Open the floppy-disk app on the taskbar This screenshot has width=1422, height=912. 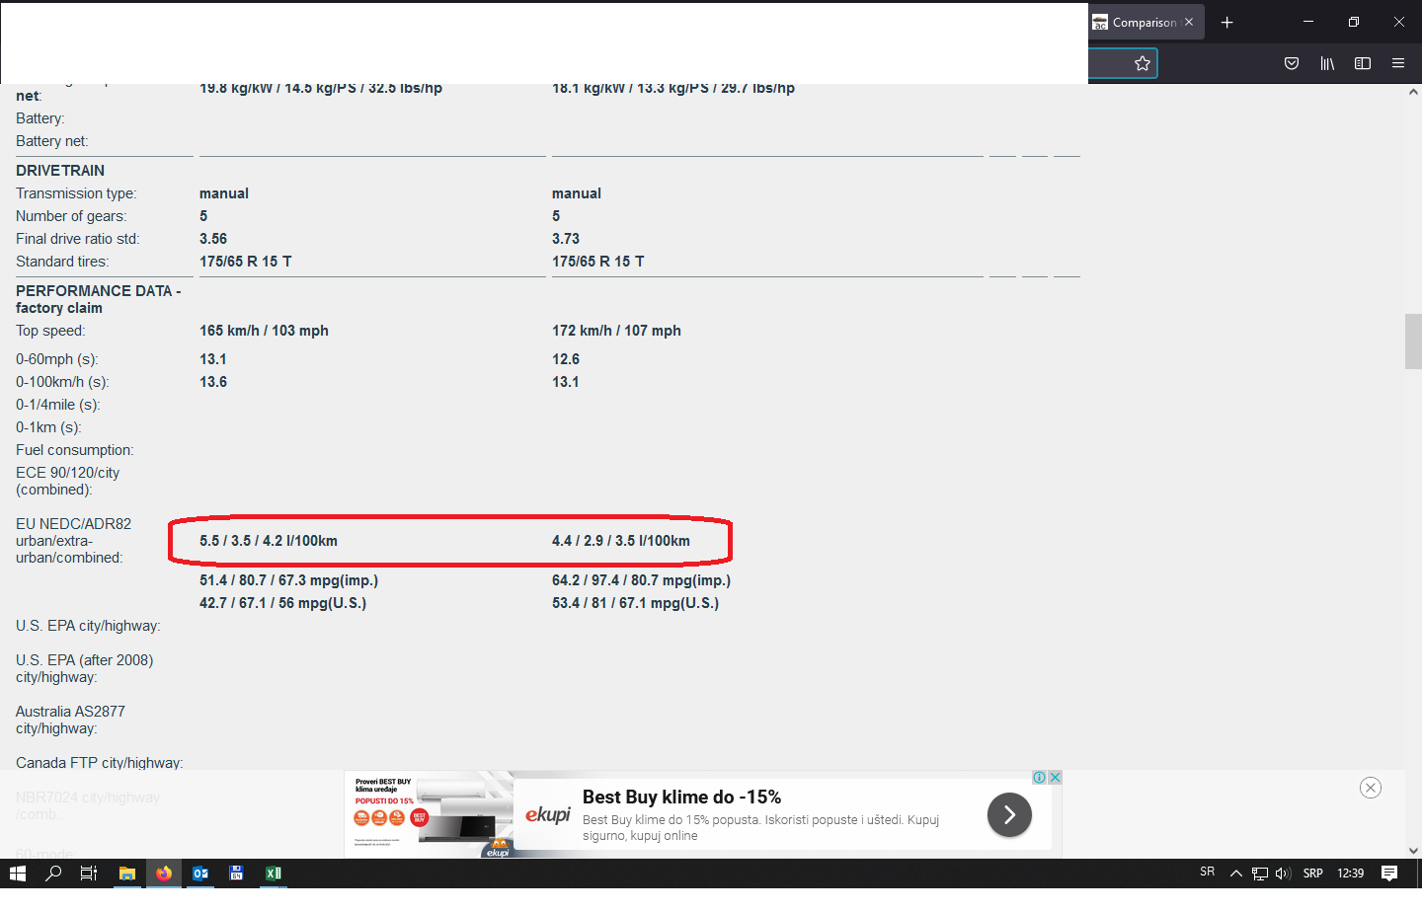(x=236, y=874)
